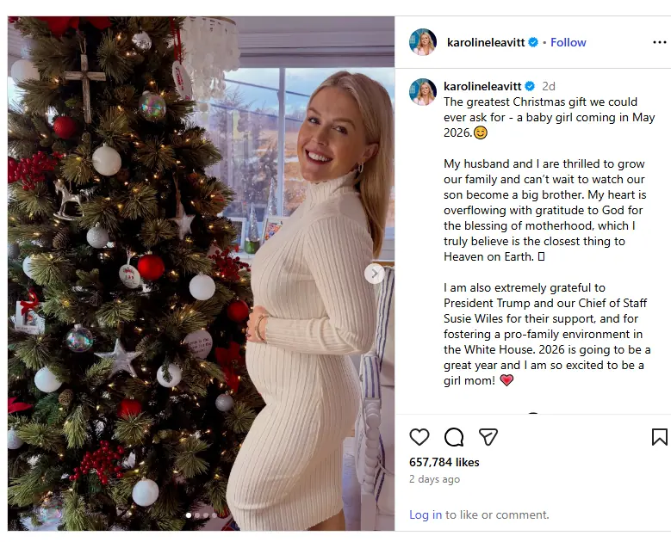Click the 2d timestamp beside the caption
The width and height of the screenshot is (671, 542).
coord(548,86)
